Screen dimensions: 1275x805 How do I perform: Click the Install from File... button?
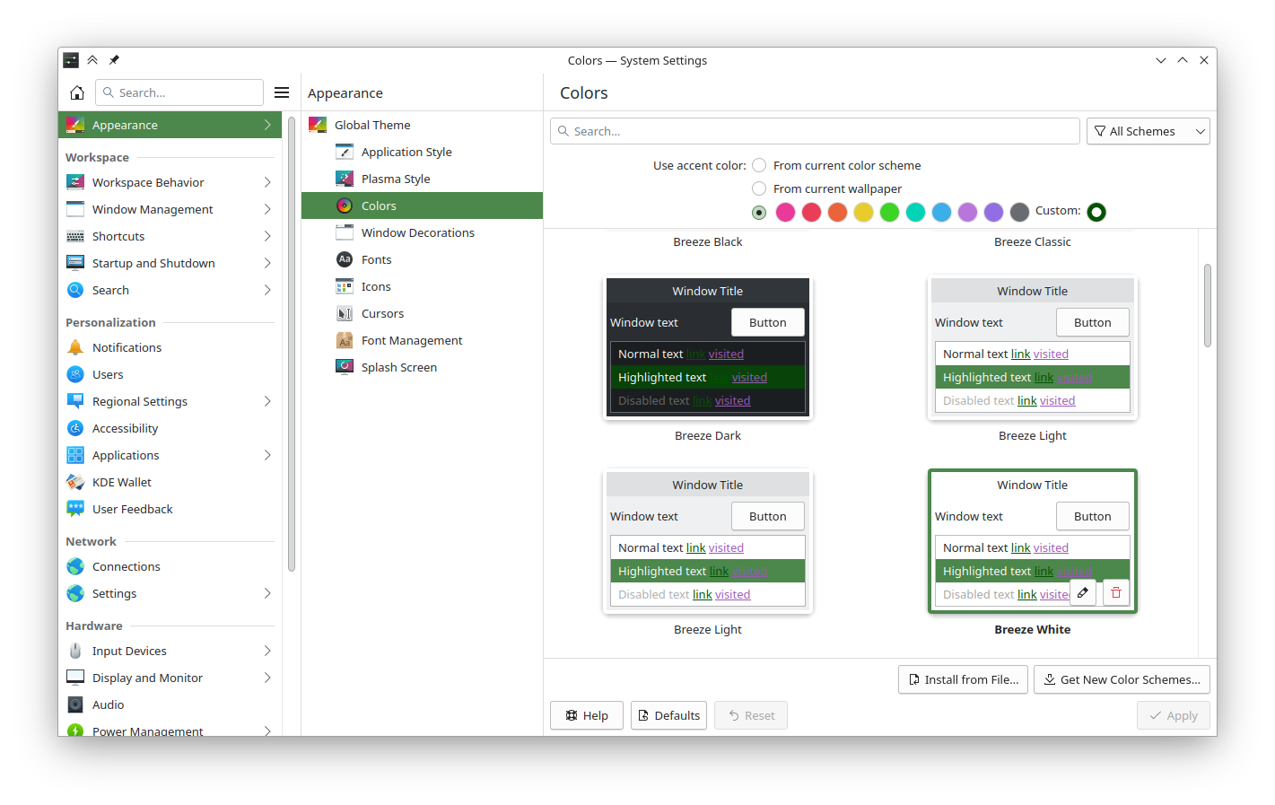click(963, 679)
